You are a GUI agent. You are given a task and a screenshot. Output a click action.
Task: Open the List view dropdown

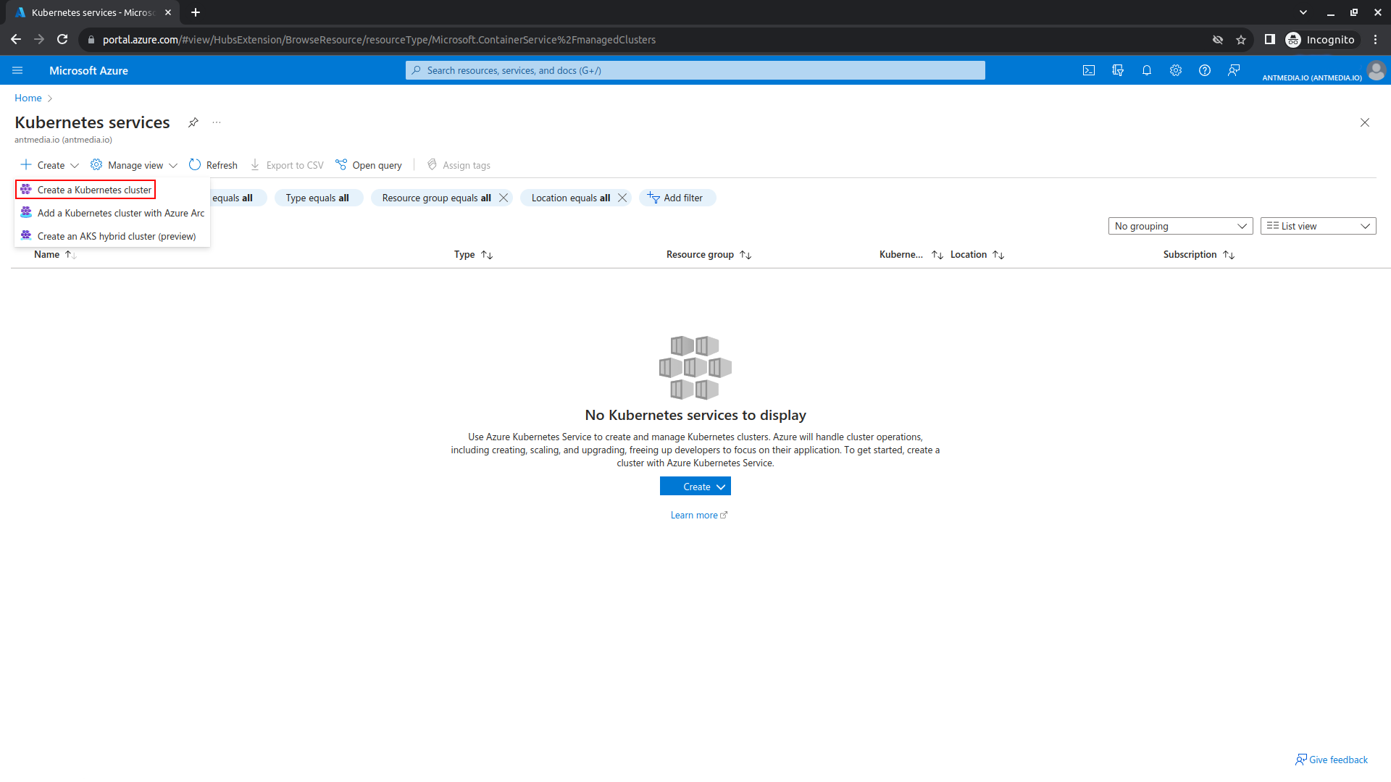point(1318,226)
